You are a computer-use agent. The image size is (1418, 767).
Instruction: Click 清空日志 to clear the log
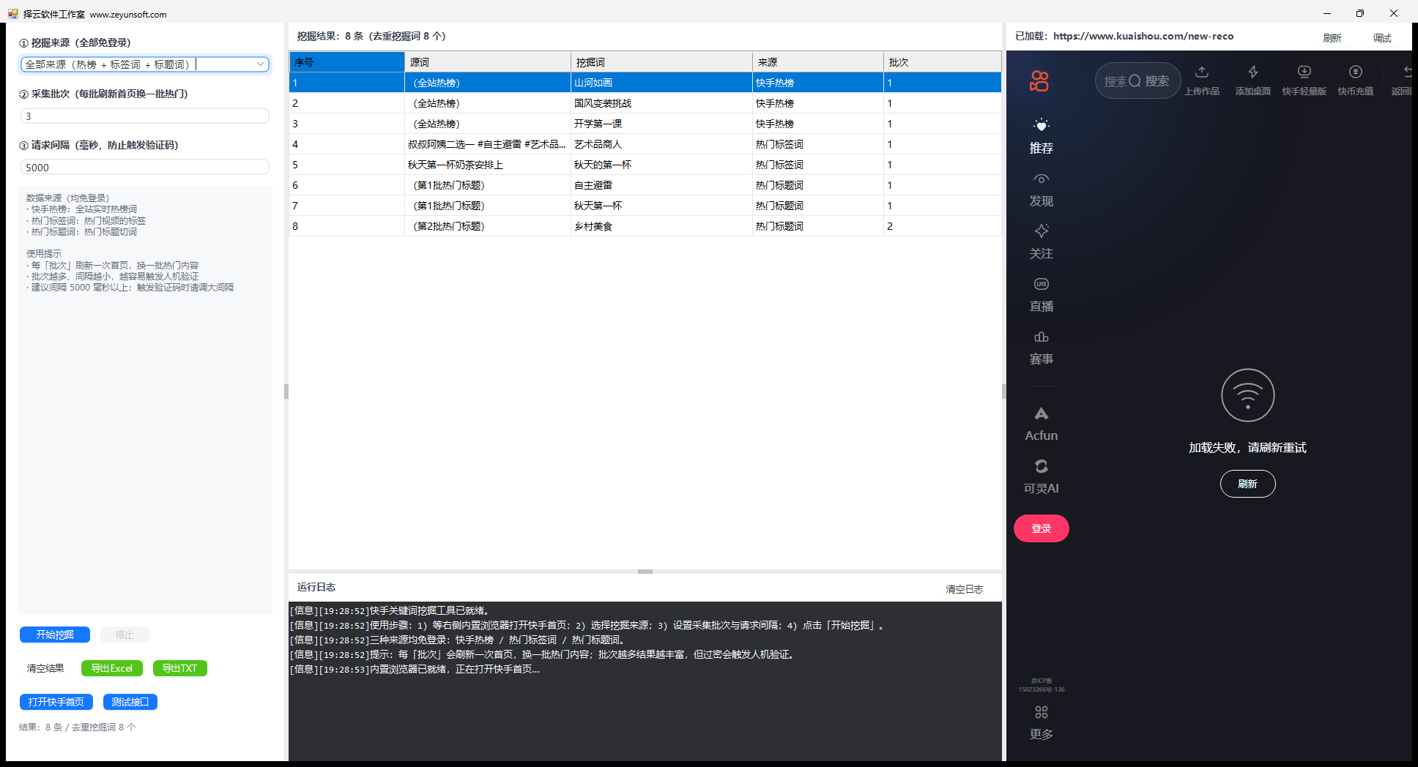tap(964, 589)
